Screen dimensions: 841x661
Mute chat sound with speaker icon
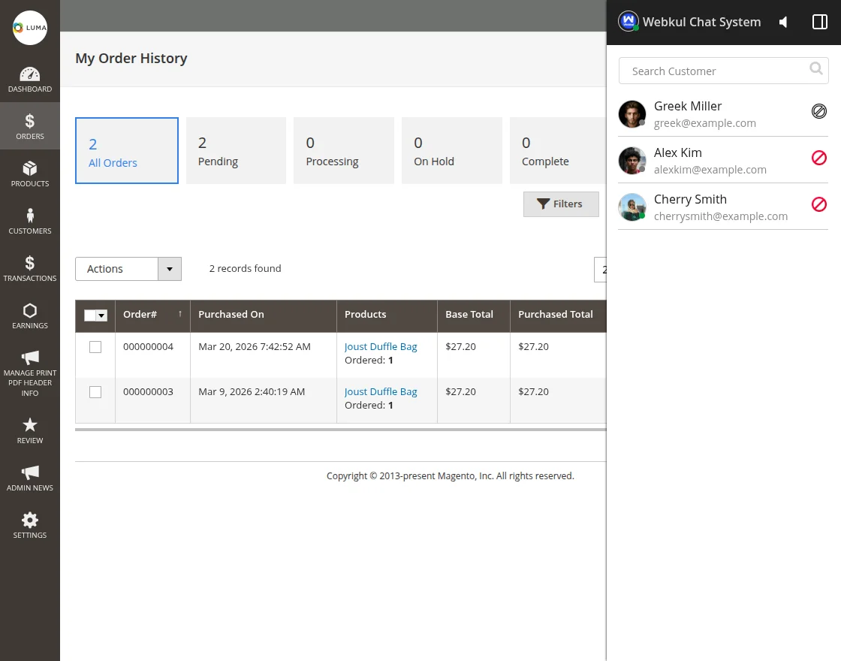click(783, 23)
